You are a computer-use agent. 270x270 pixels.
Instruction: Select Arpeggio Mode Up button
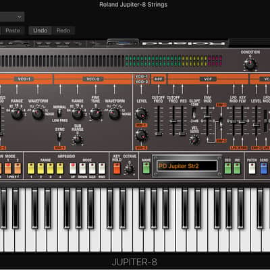(x=73, y=169)
